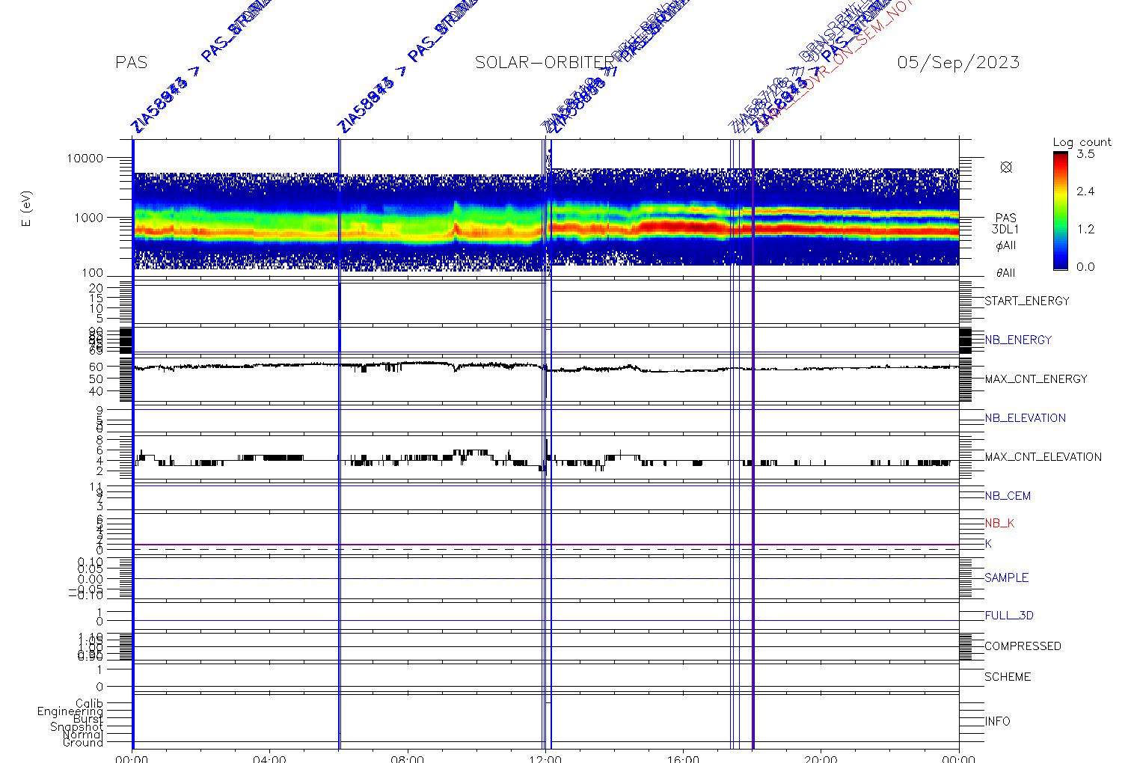The image size is (1131, 763).
Task: Click the NB_ELEVATION panel label
Action: click(1025, 417)
